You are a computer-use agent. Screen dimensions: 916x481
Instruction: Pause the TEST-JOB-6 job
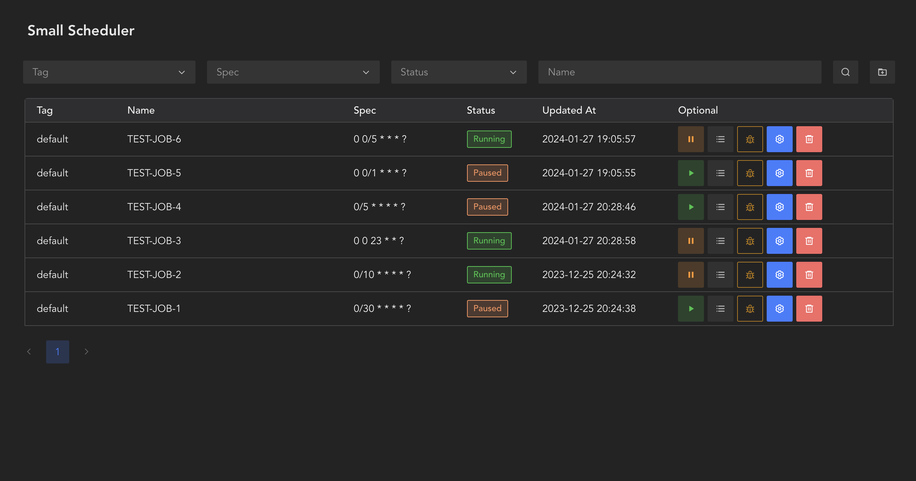691,139
